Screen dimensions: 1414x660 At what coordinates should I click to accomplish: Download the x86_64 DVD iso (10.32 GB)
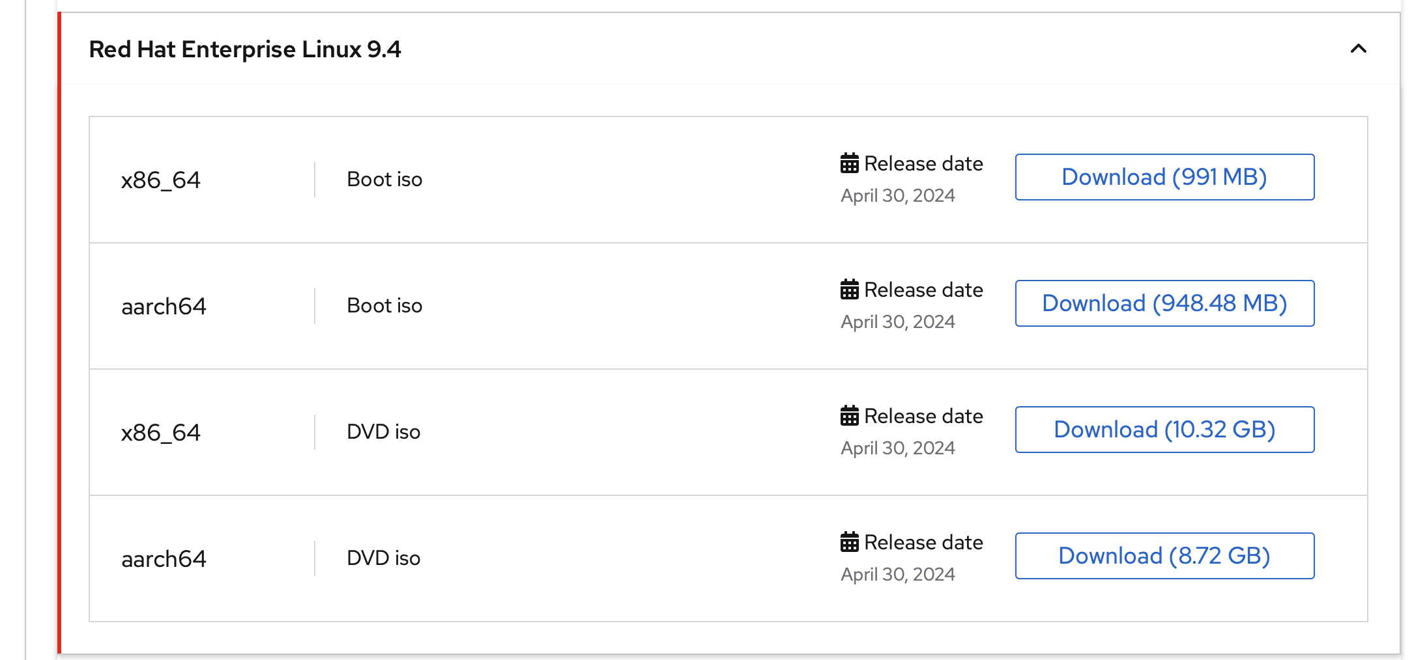tap(1164, 430)
